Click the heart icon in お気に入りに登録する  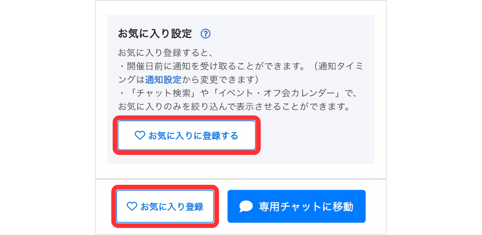pyautogui.click(x=140, y=135)
